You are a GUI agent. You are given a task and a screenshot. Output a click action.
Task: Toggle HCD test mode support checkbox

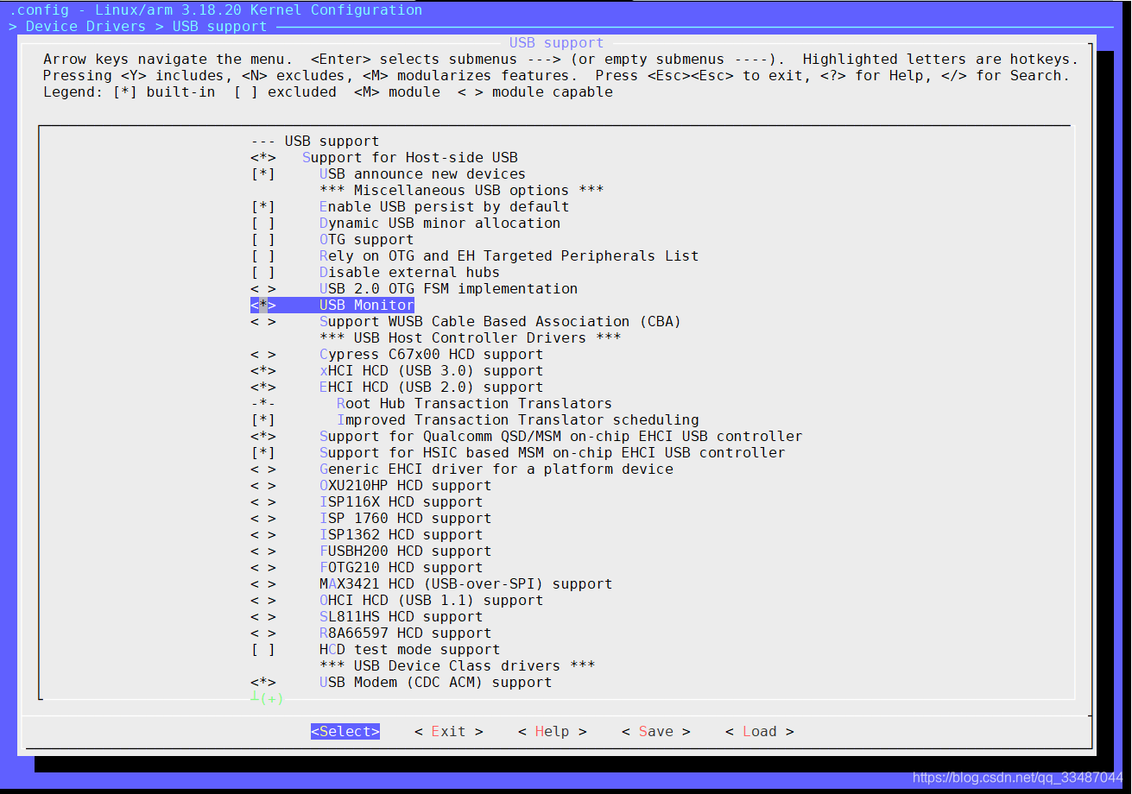[x=263, y=650]
